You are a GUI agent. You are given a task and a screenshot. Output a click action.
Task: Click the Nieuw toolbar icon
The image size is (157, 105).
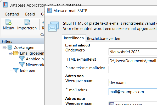(8, 22)
